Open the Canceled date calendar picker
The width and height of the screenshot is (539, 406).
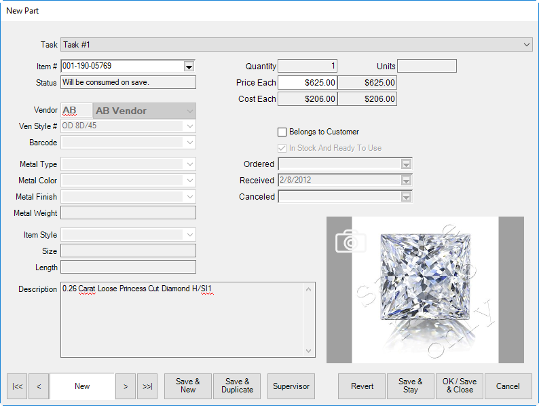tap(406, 197)
